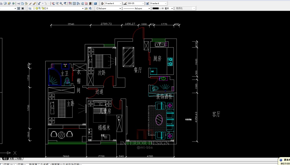Viewport: 290px width, 165px height.
Task: Open the ByLayer color dropdown
Action: tap(108, 8)
